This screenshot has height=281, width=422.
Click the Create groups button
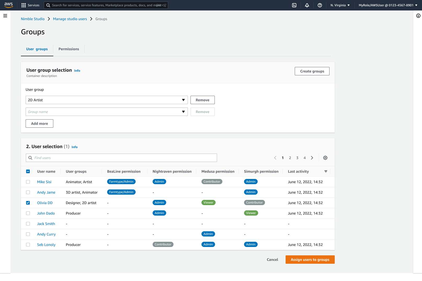(312, 71)
